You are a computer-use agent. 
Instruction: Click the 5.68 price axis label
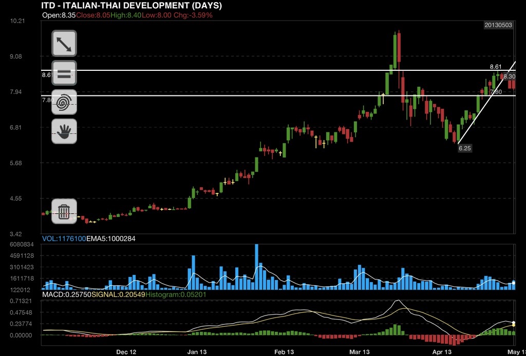pos(16,163)
